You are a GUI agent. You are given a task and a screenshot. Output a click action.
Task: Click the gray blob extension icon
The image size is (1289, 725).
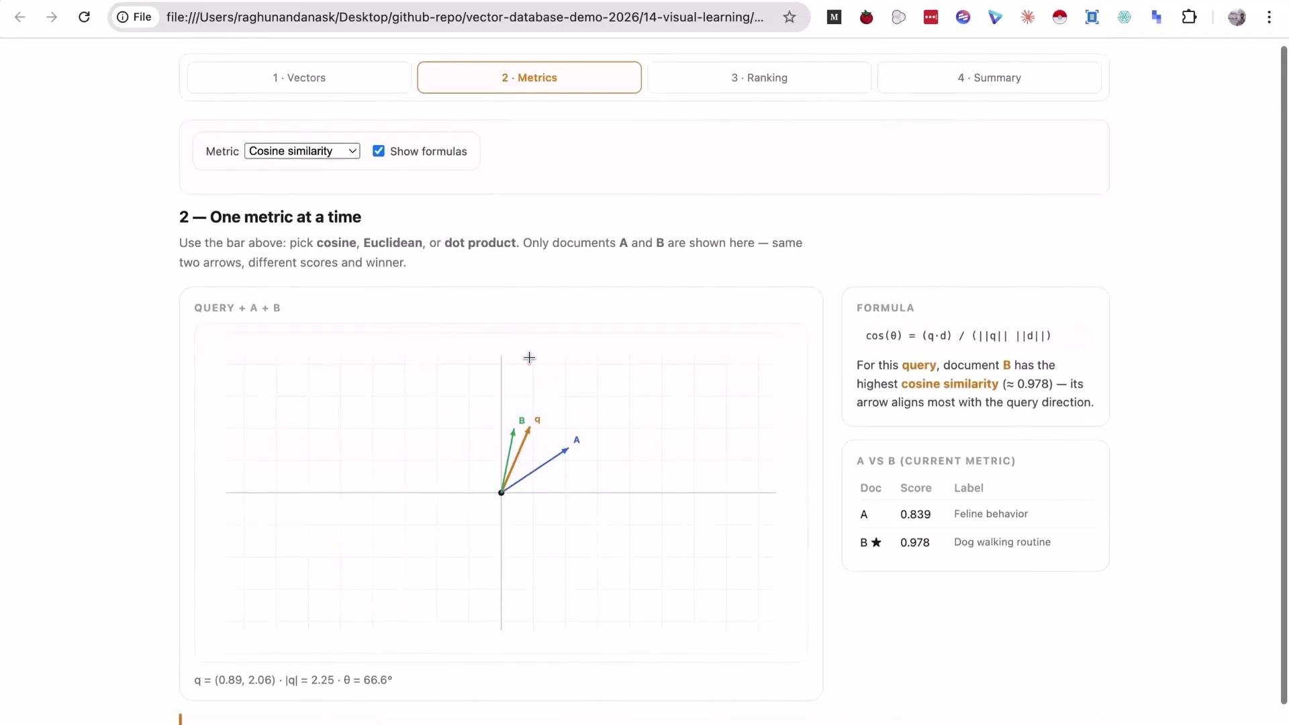[898, 17]
